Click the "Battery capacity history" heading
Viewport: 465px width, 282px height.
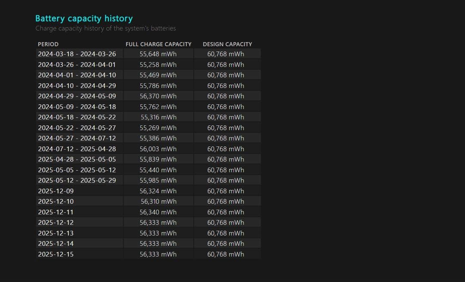pyautogui.click(x=84, y=19)
